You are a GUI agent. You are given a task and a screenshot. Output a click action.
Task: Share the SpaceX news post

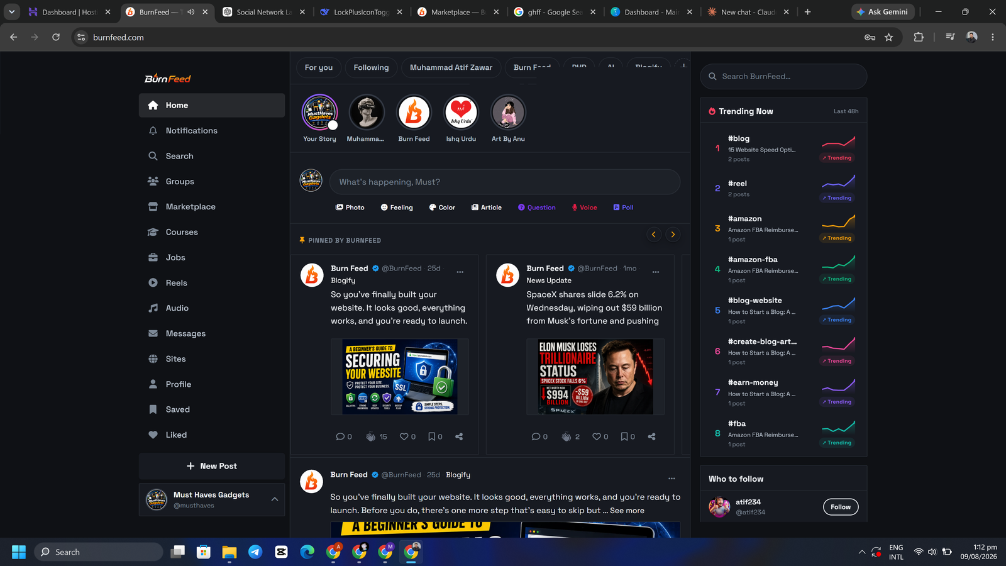tap(651, 436)
